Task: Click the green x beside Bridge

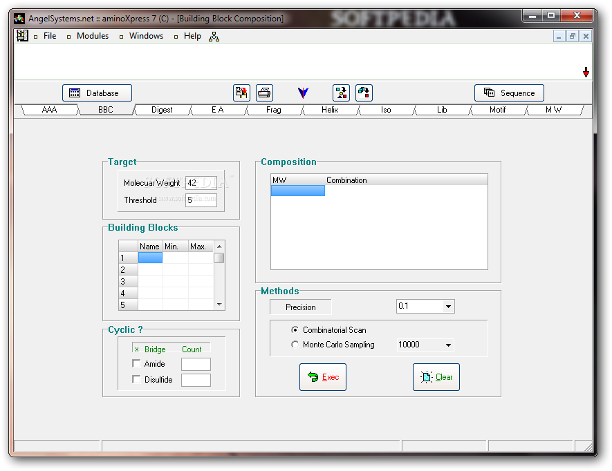Action: 137,349
